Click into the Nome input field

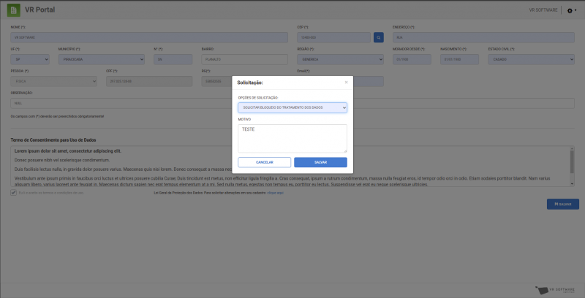point(150,37)
